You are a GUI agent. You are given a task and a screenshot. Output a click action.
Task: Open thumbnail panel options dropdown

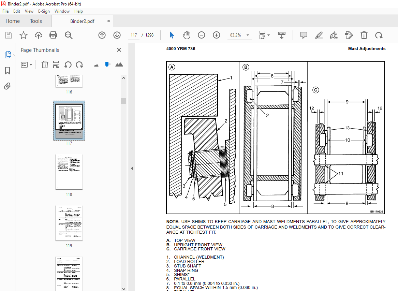(x=26, y=65)
